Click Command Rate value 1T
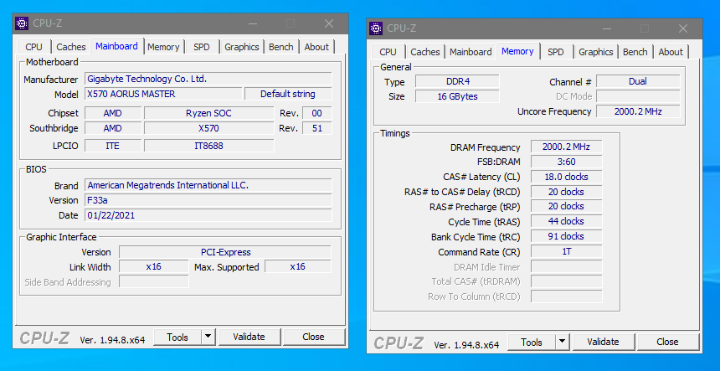Image resolution: width=720 pixels, height=371 pixels. pyautogui.click(x=566, y=251)
